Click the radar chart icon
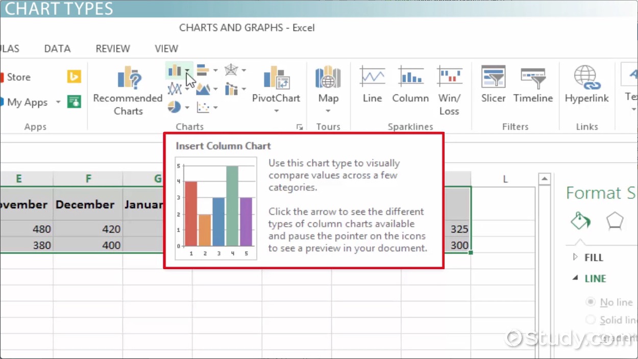This screenshot has width=638, height=359. click(232, 70)
